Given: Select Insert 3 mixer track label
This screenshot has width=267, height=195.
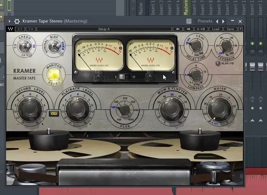Looking at the screenshot, I should tap(169, 8).
